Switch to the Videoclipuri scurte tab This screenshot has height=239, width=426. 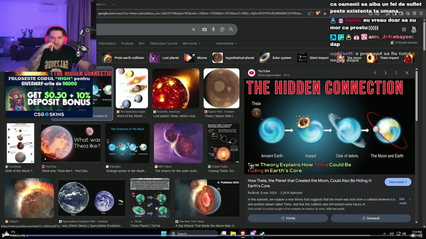pos(163,43)
